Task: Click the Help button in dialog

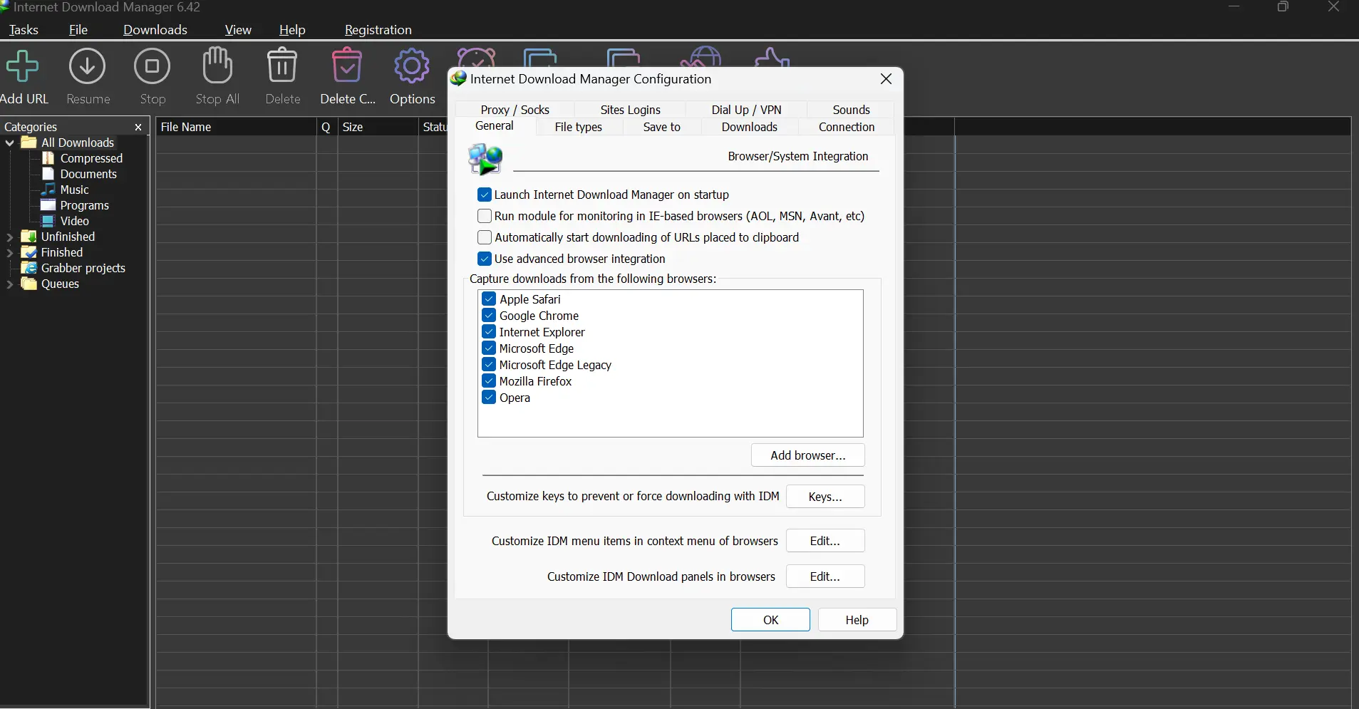Action: pos(857,620)
